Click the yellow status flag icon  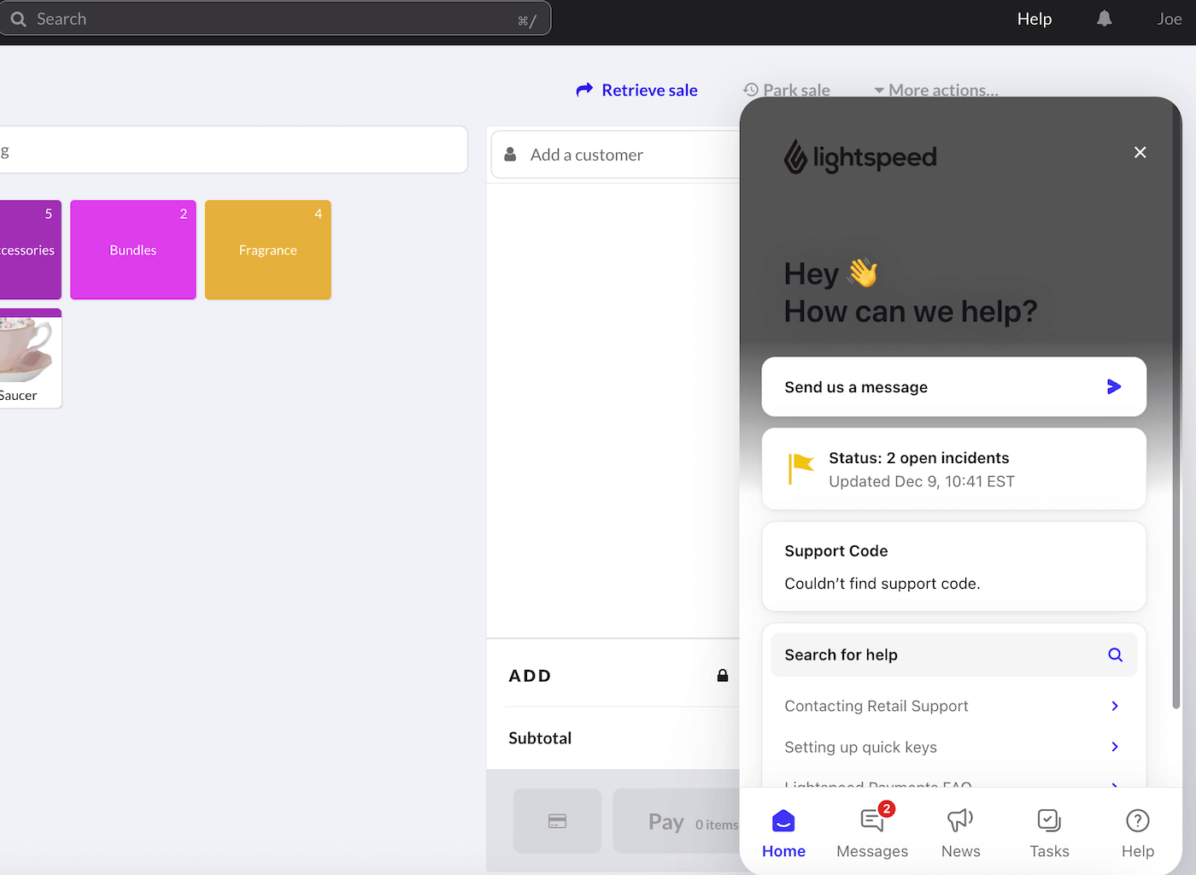pos(800,469)
